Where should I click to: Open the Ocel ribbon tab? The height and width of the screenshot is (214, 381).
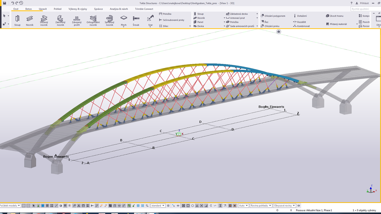click(x=16, y=9)
